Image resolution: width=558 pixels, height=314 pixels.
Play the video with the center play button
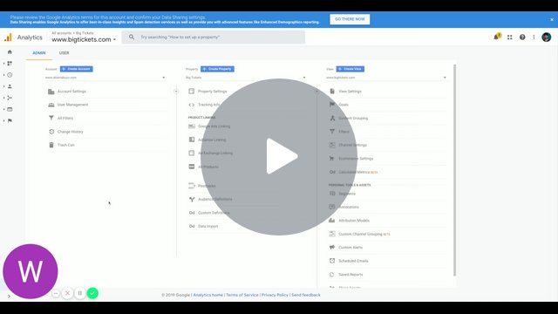pyautogui.click(x=279, y=157)
